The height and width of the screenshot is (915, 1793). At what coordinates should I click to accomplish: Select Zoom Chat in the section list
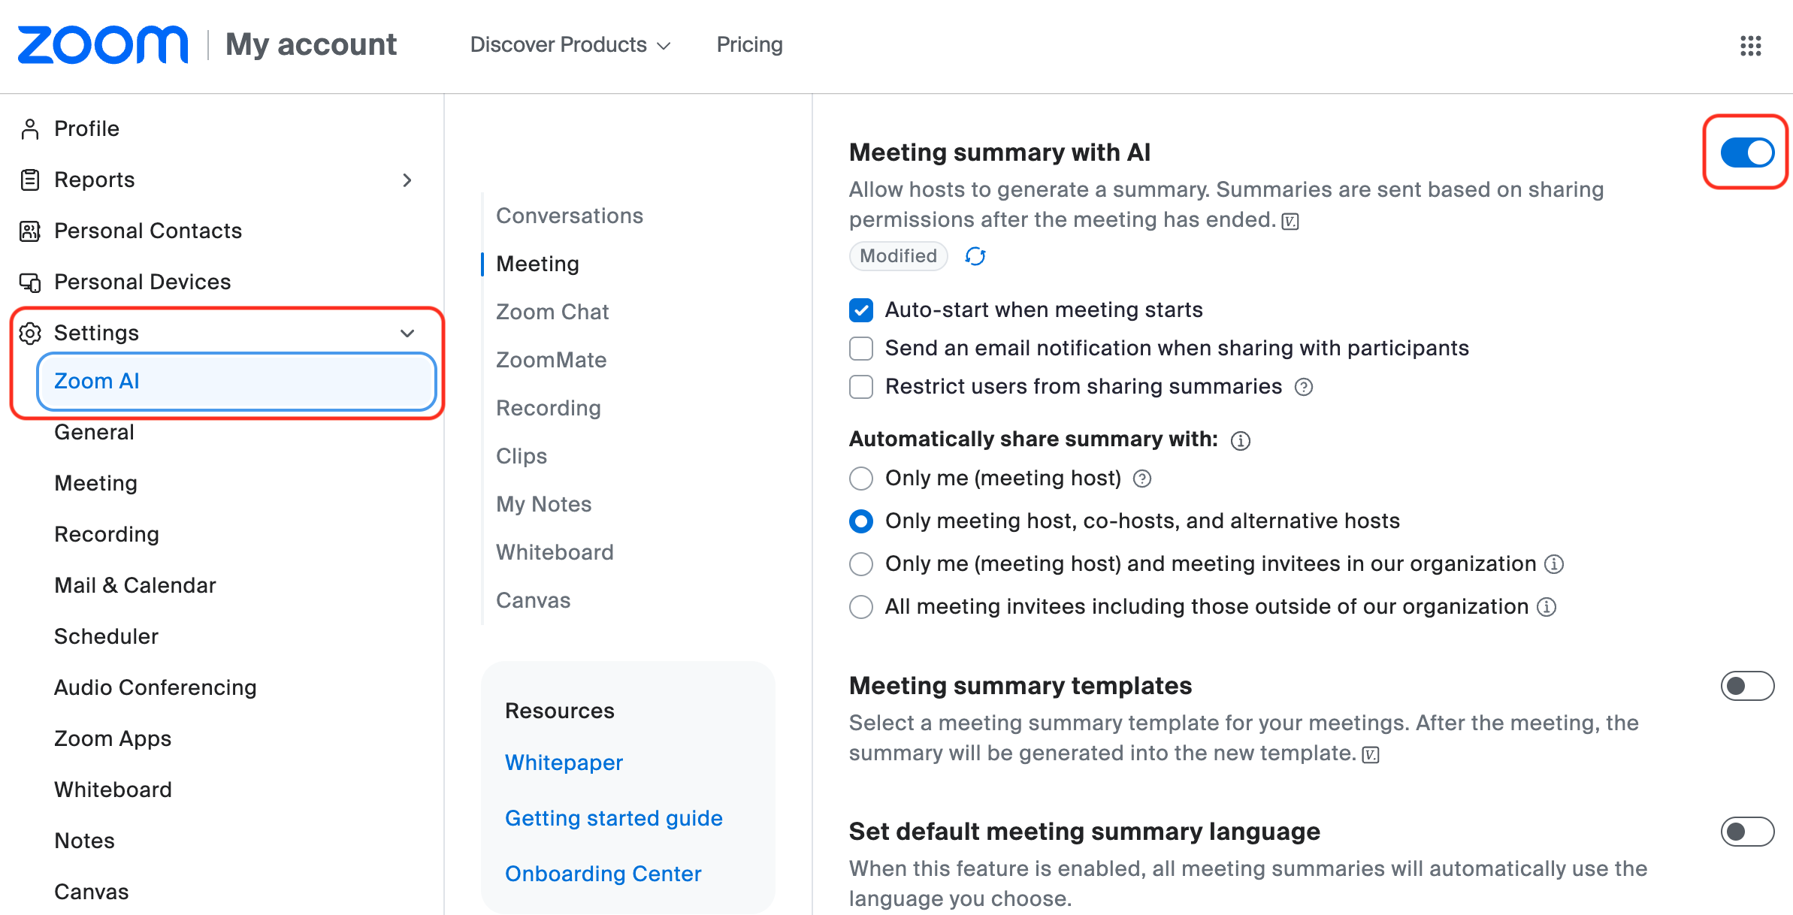552,312
